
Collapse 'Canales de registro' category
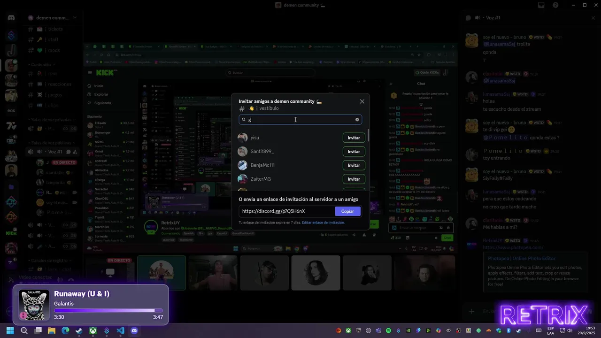(49, 260)
